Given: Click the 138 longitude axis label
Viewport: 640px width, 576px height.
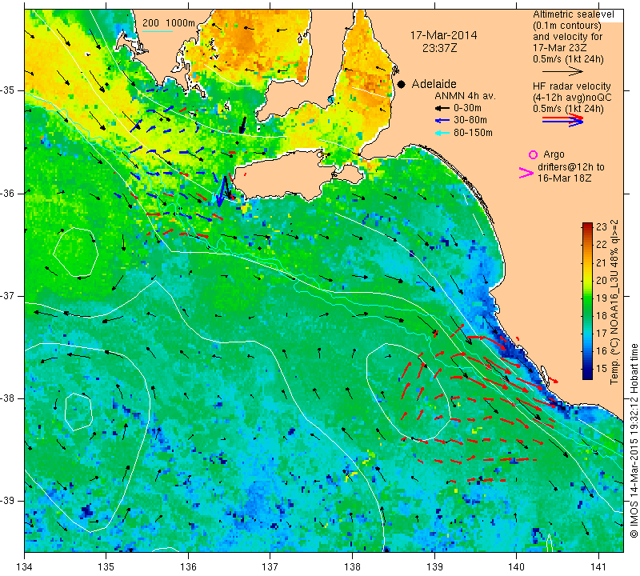Looking at the screenshot, I should pos(352,567).
